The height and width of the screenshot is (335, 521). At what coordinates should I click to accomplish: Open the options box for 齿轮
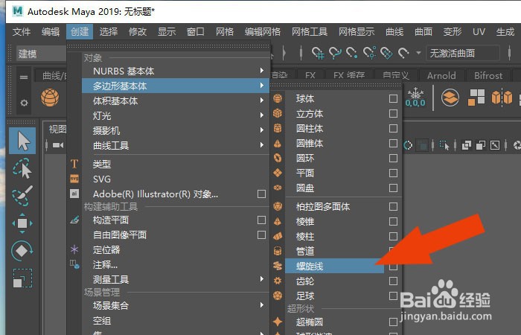393,281
